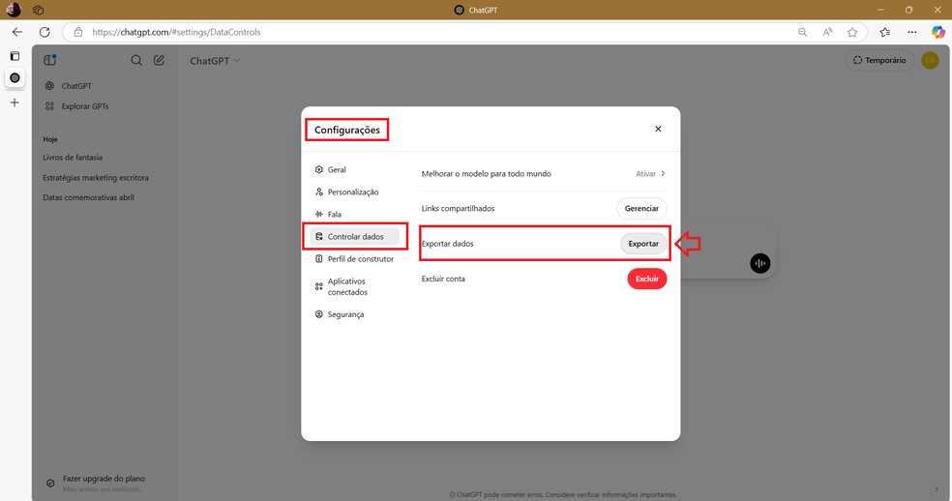Open browser settings and more menu
952x501 pixels.
click(x=912, y=32)
